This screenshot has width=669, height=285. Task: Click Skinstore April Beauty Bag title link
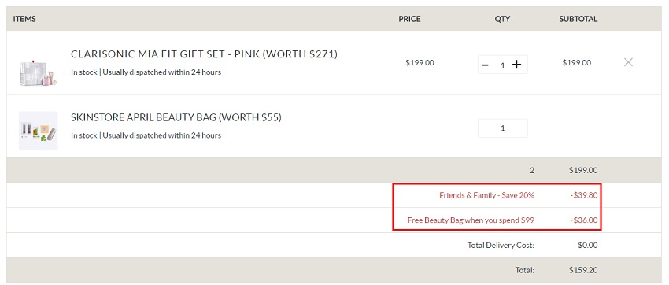(x=176, y=117)
